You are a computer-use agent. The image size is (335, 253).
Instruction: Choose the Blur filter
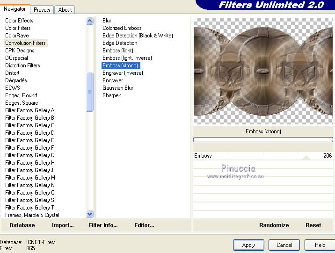[107, 21]
